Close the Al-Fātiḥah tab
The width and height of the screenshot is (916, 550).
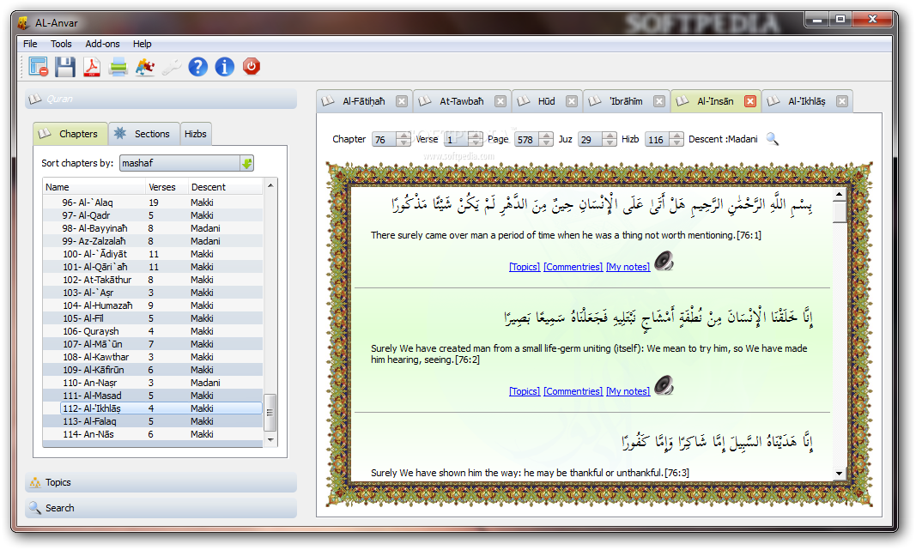401,101
